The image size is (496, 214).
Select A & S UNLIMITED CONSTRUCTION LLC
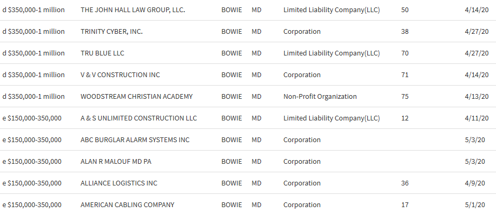(139, 118)
